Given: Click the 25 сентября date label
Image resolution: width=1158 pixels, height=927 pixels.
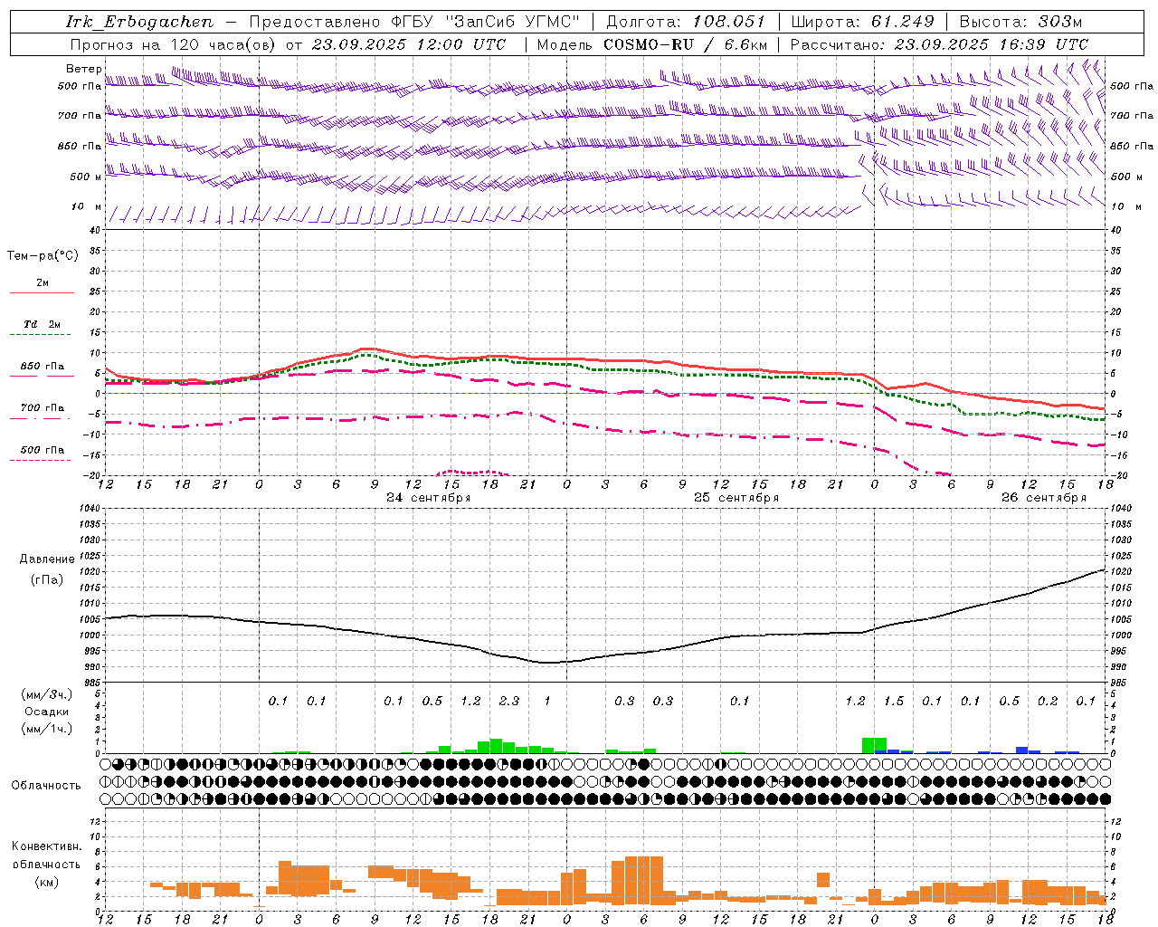Looking at the screenshot, I should 736,498.
